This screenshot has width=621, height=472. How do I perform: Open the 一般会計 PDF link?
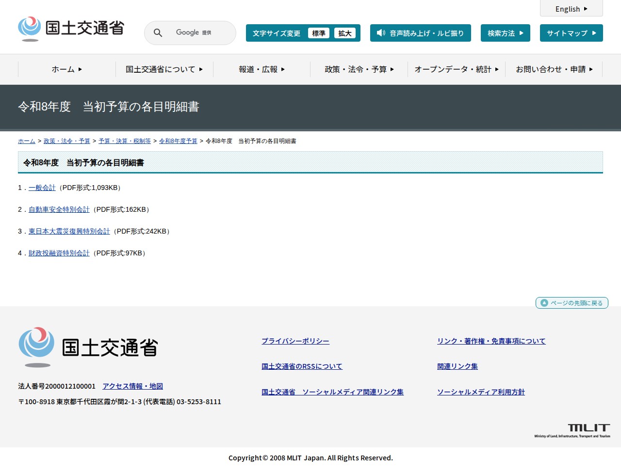(x=42, y=188)
